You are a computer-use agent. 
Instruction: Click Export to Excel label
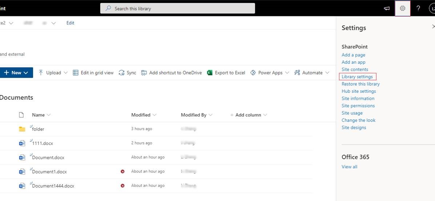pyautogui.click(x=230, y=73)
